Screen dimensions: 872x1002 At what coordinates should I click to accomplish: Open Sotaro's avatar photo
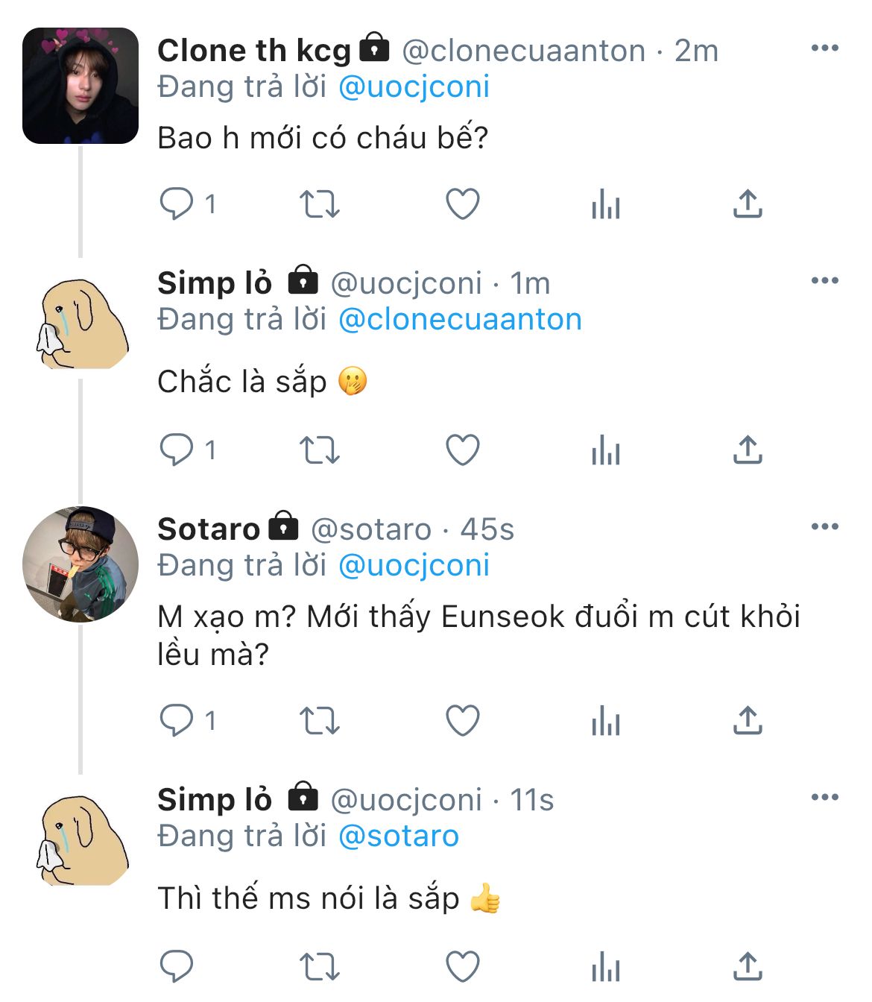pos(80,564)
